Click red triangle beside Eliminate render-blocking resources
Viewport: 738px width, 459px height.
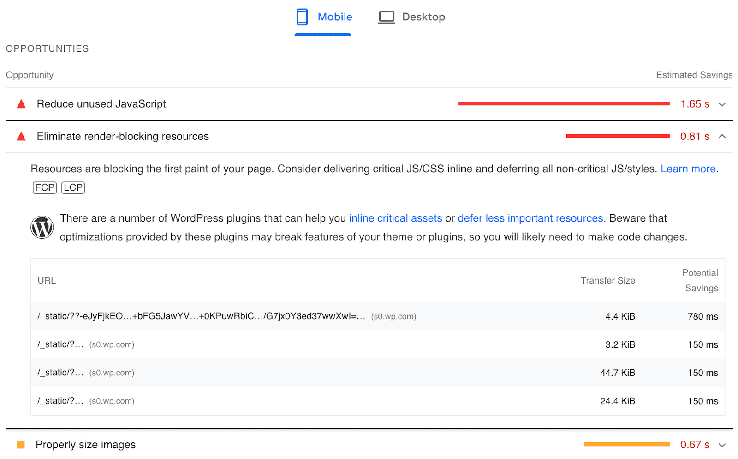tap(21, 136)
